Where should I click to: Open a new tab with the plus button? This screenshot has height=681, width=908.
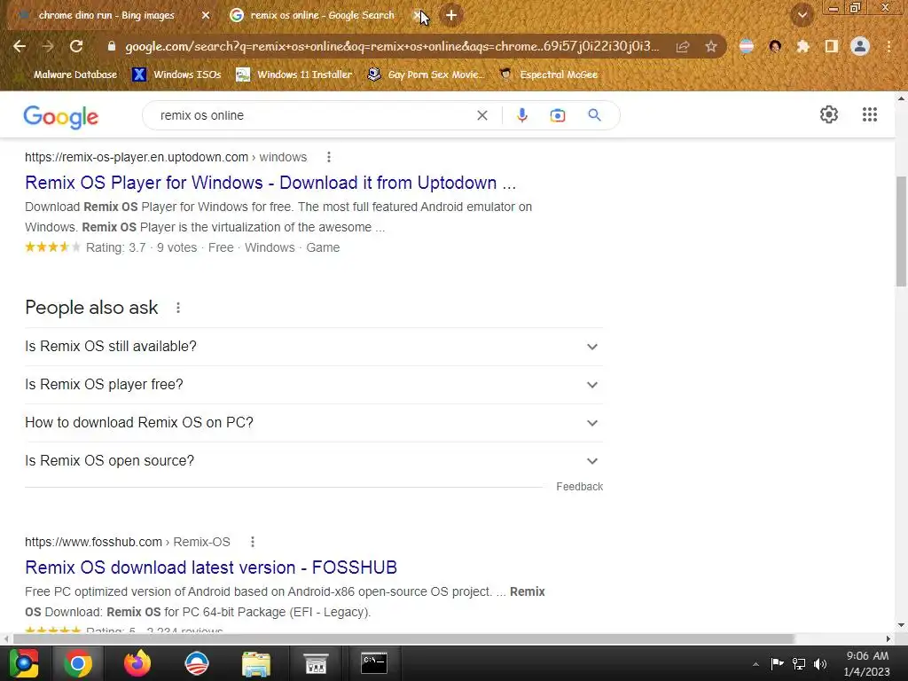pos(451,15)
